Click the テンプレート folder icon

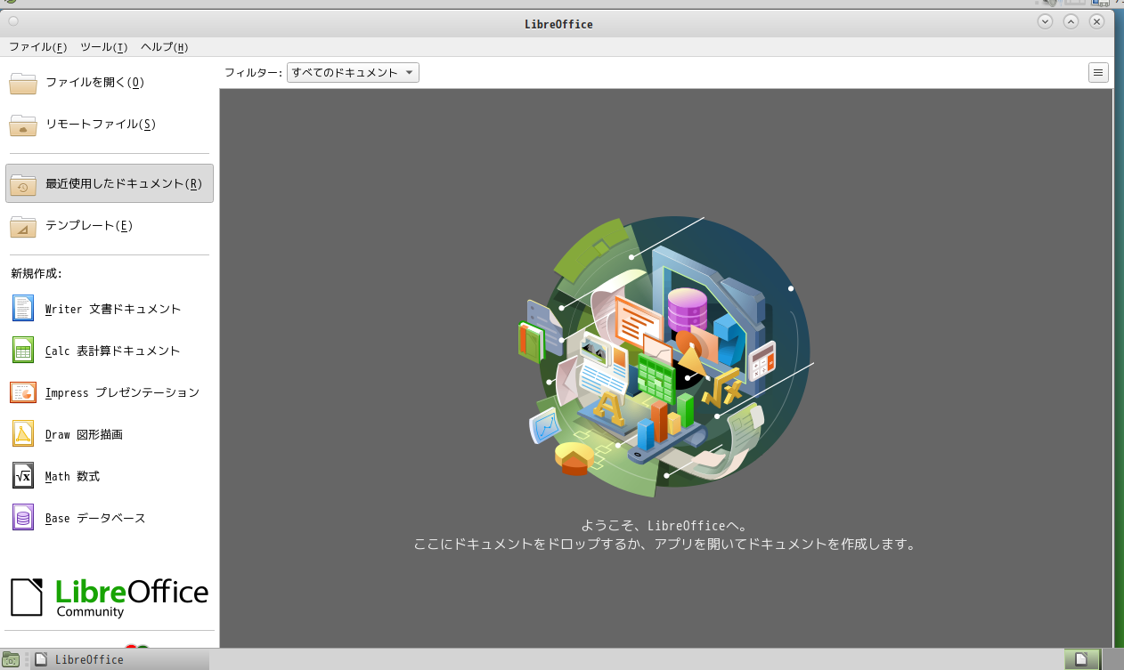coord(23,226)
